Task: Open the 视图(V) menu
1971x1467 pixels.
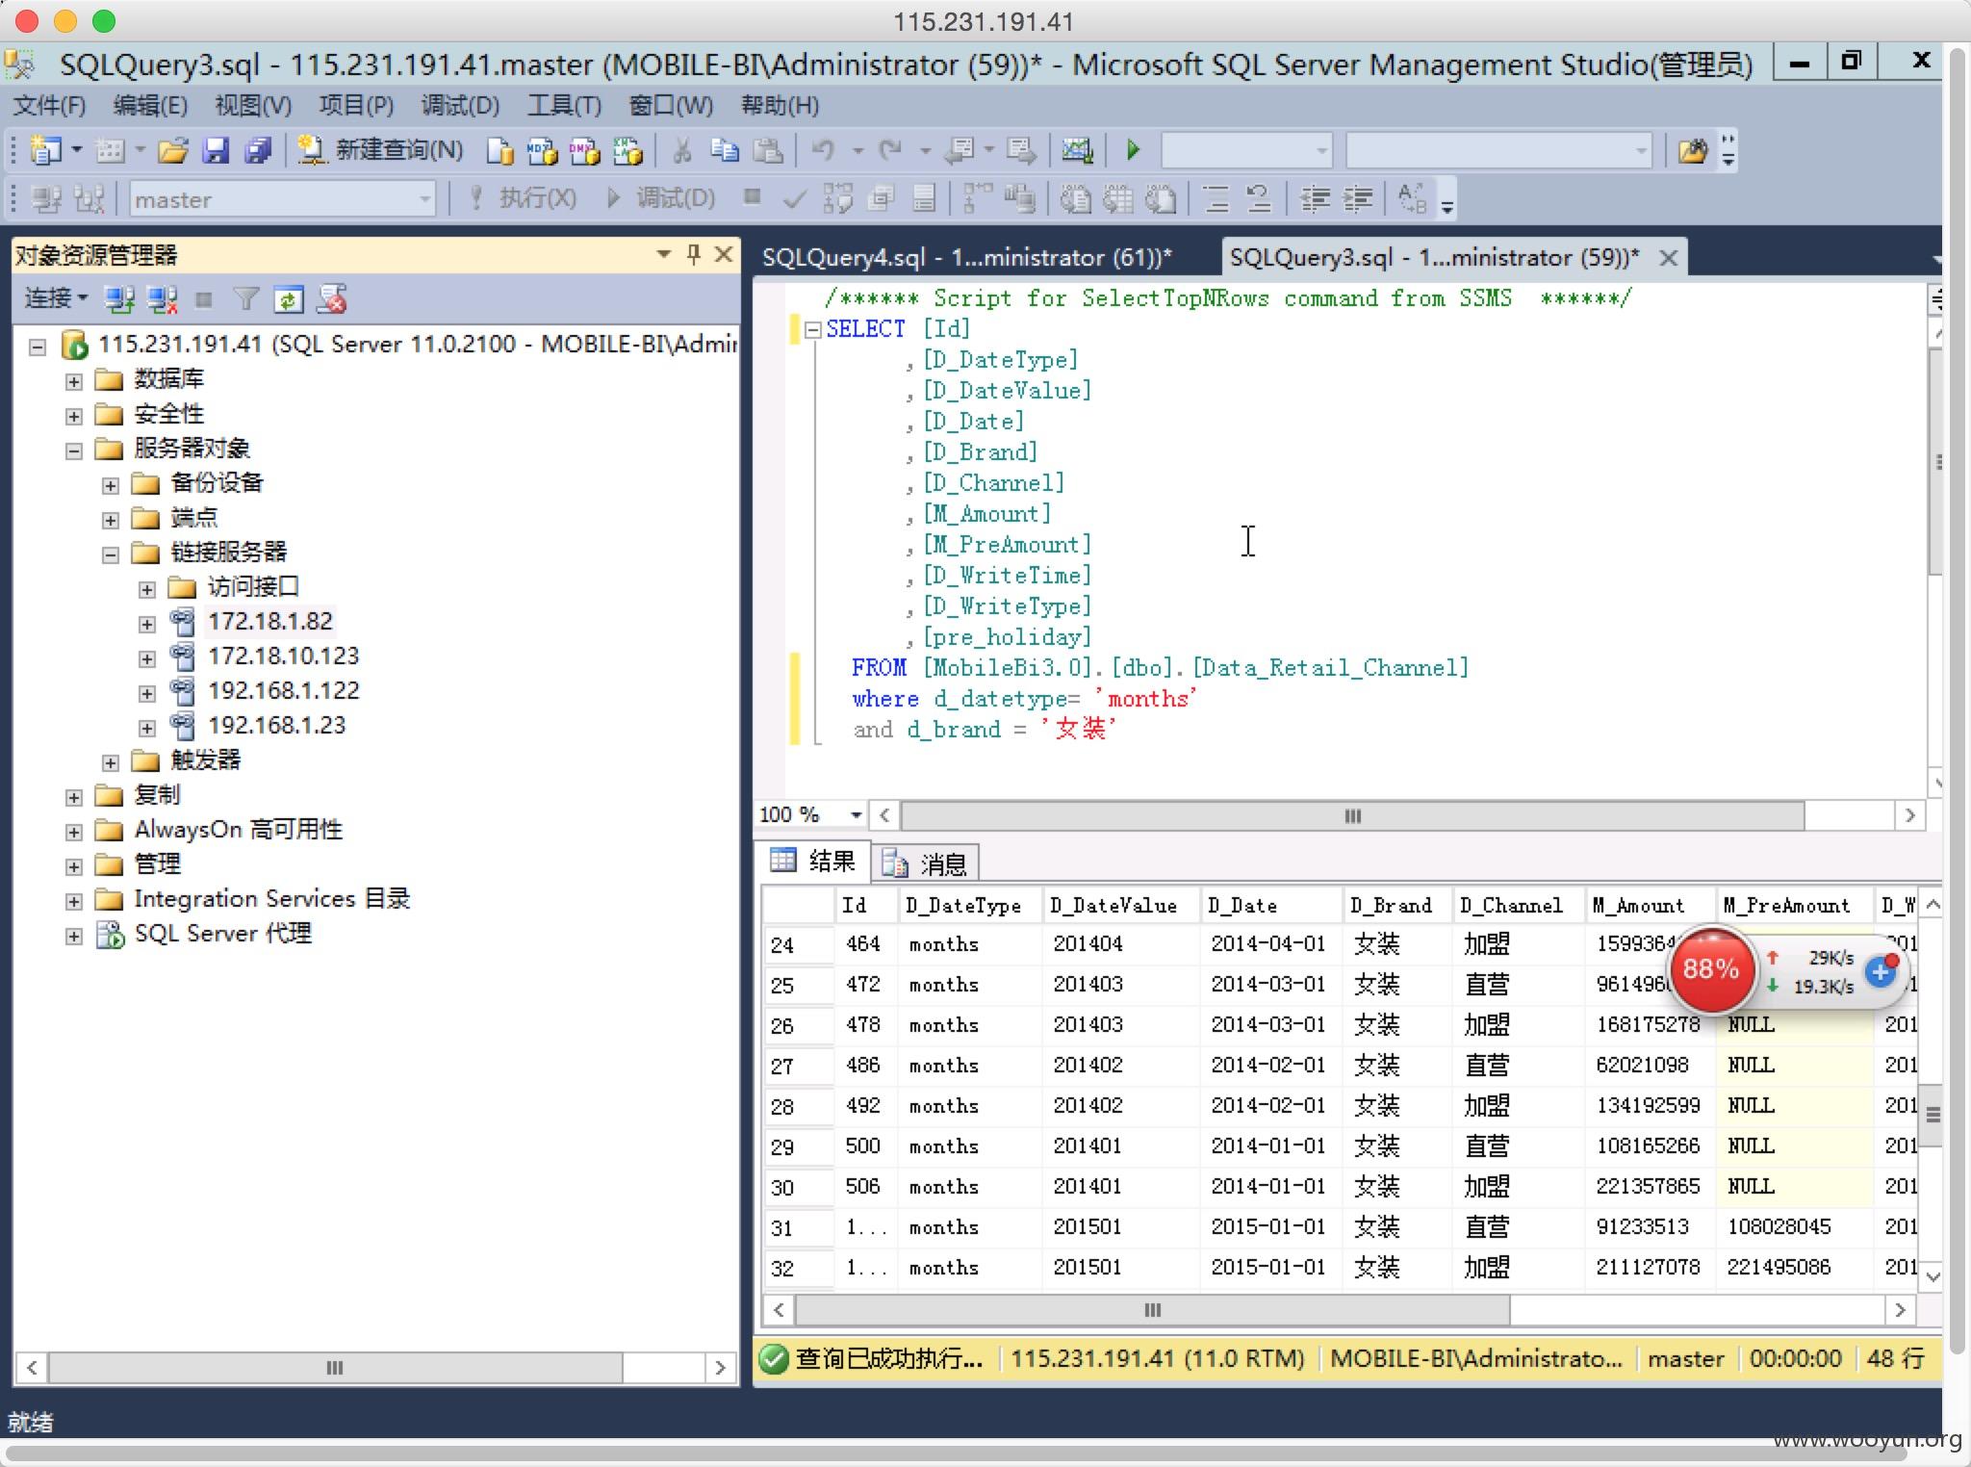Action: (x=252, y=105)
